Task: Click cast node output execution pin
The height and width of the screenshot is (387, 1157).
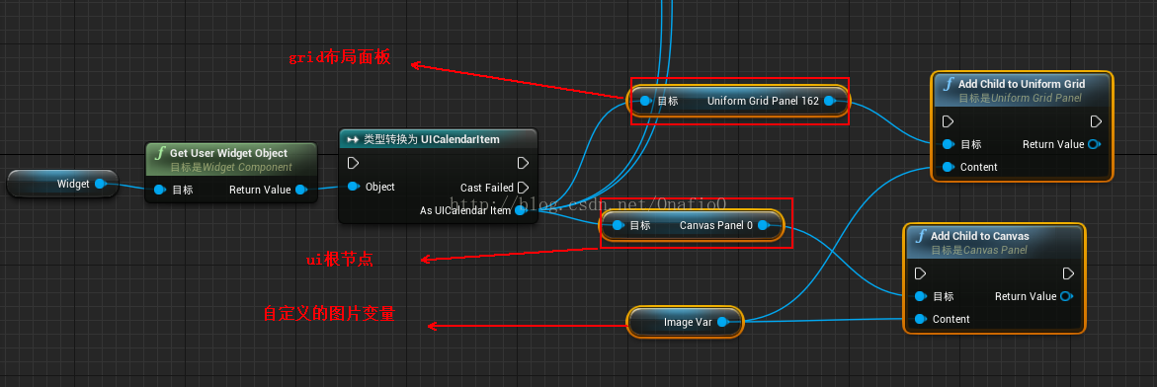Action: coord(523,162)
